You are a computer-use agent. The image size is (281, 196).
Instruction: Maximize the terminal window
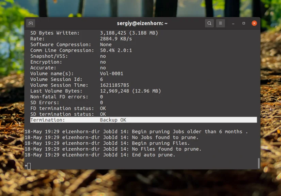(x=244, y=23)
